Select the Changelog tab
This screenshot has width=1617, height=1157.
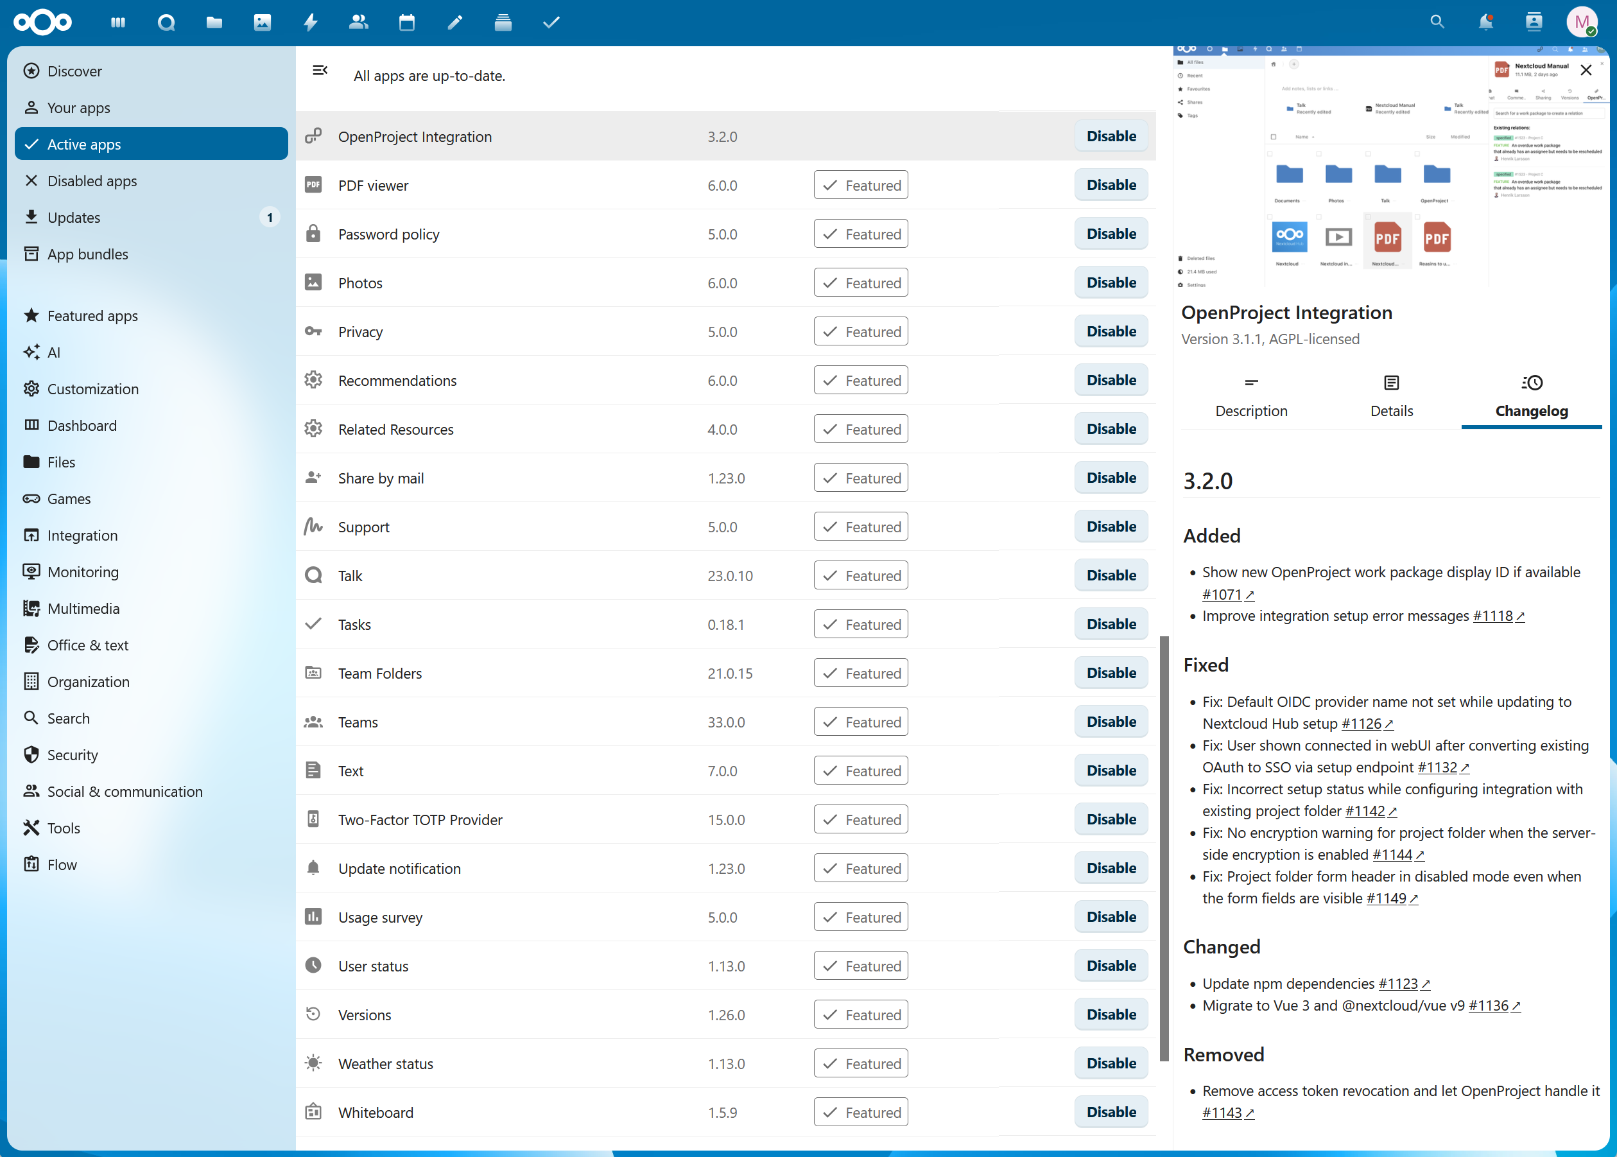click(1532, 397)
